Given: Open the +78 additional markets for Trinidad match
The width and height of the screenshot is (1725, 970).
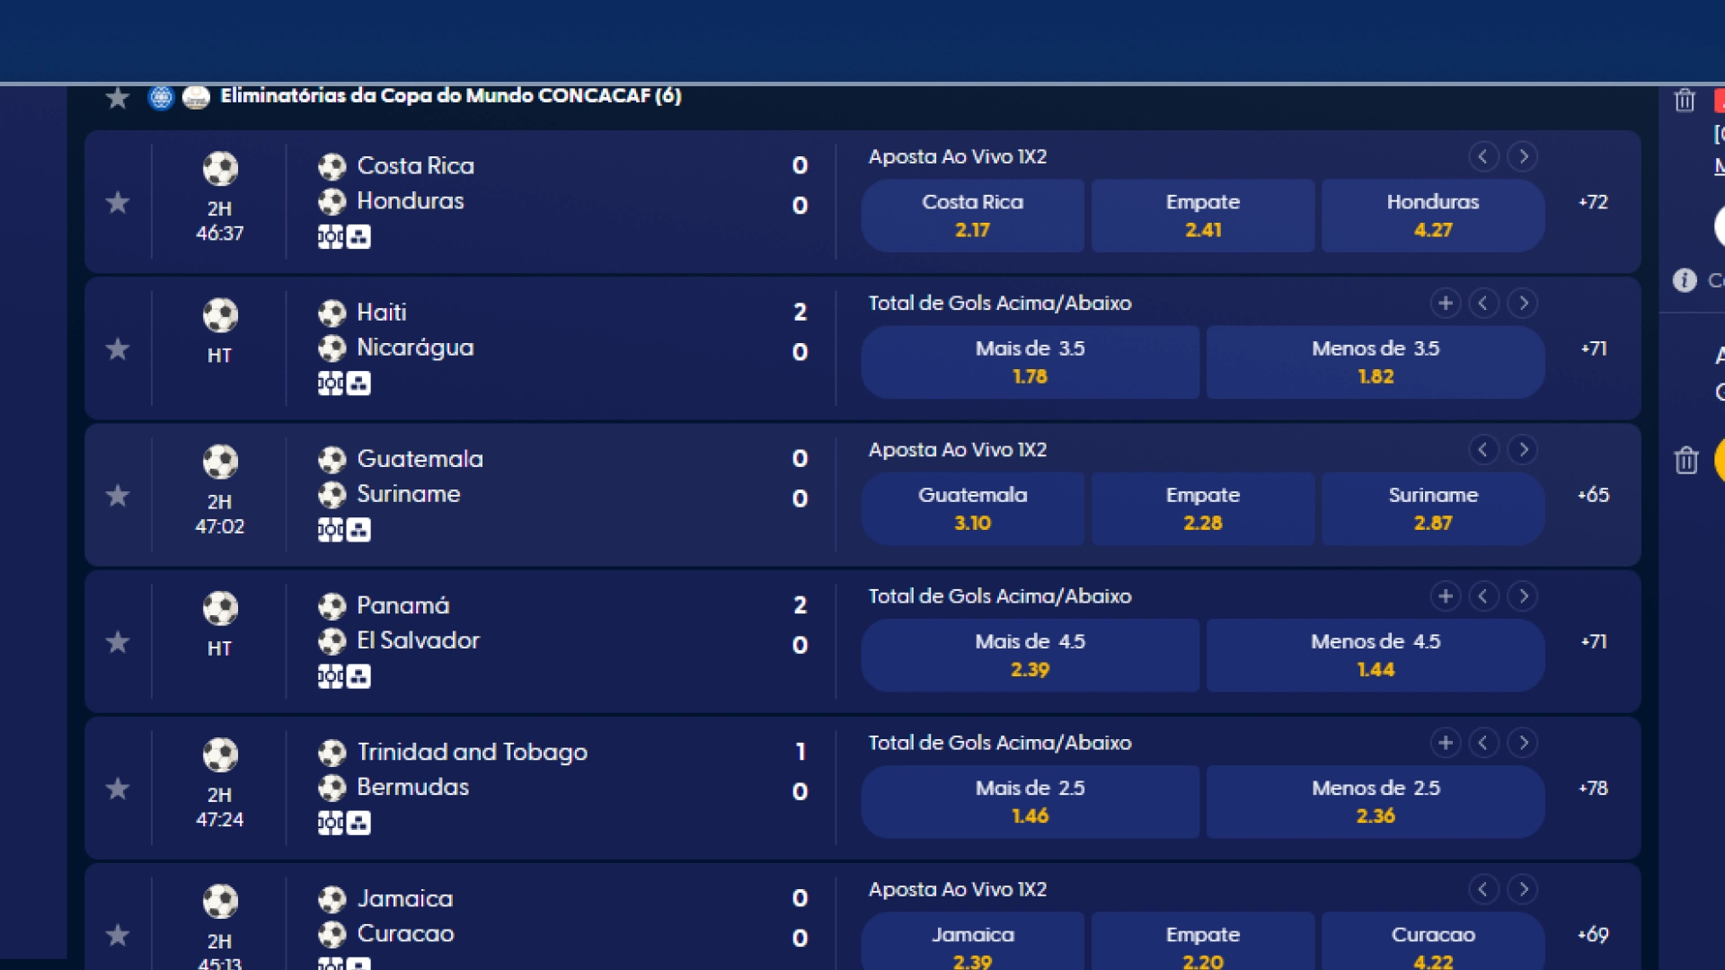Looking at the screenshot, I should pos(1593,789).
